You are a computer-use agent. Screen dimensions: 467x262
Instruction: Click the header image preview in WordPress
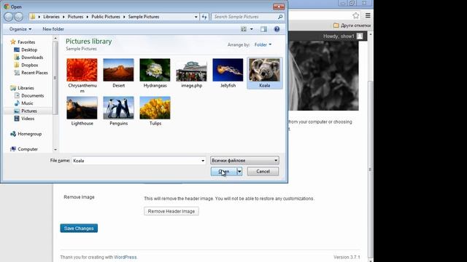click(x=323, y=76)
